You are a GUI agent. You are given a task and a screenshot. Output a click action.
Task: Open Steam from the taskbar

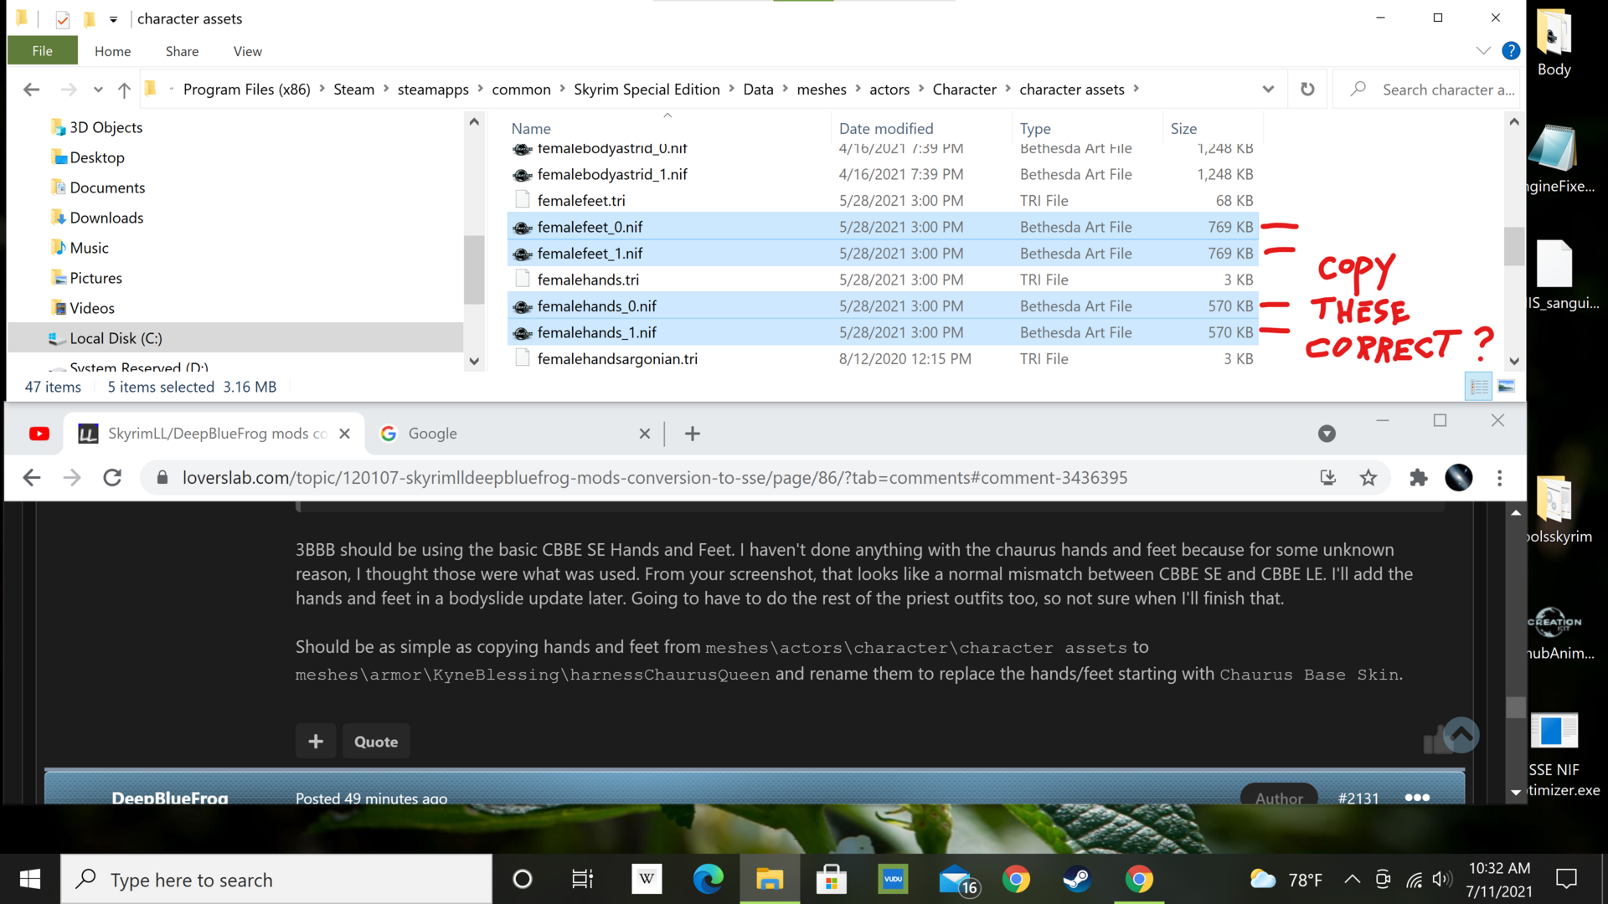1077,880
